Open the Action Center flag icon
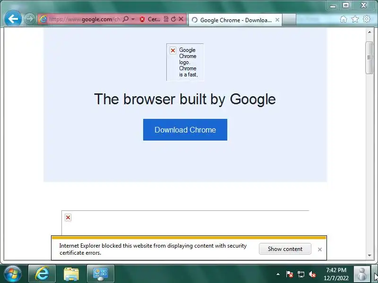Screen dimensions: 378x283 290,274
